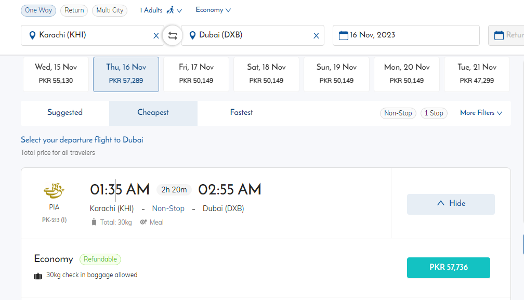Viewport: 524px width, 300px height.
Task: Click the calendar icon beside 16 Nov, 2023
Action: [343, 35]
